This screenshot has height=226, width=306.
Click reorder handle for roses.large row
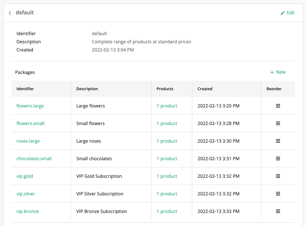(x=278, y=141)
